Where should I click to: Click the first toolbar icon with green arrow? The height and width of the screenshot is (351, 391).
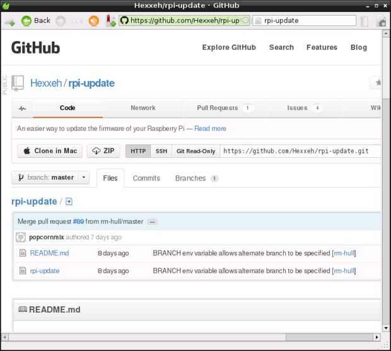tap(9, 21)
